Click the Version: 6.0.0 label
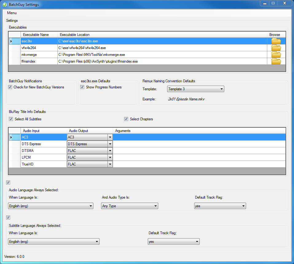The height and width of the screenshot is (264, 294). (x=14, y=257)
